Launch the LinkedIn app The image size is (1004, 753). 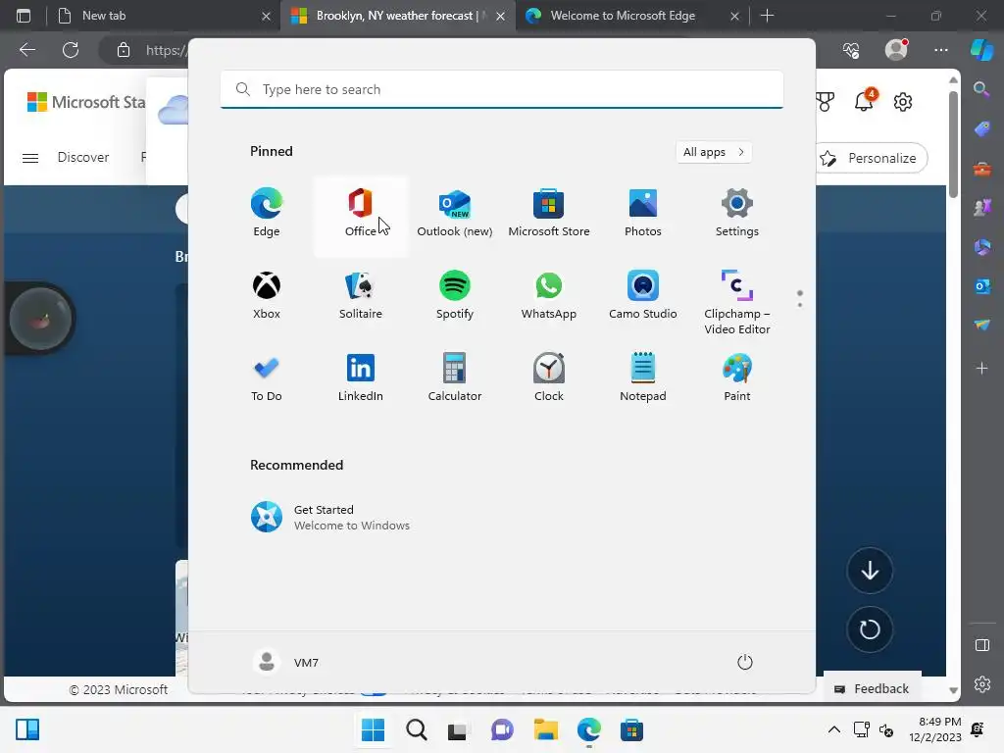pyautogui.click(x=361, y=377)
